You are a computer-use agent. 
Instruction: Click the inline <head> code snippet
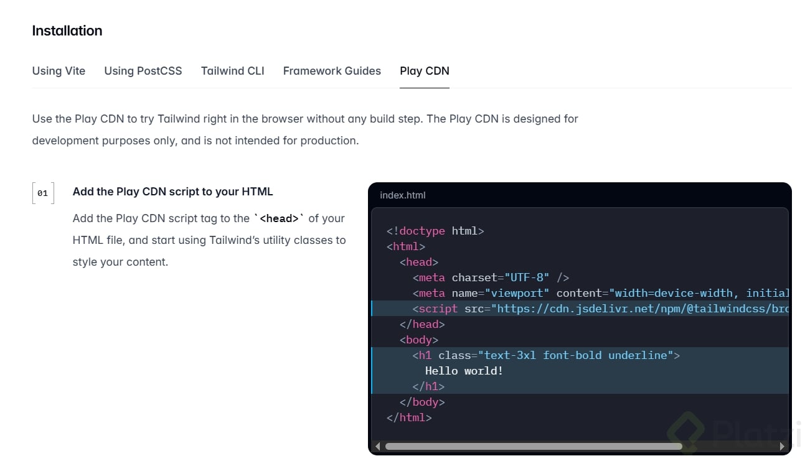click(280, 218)
